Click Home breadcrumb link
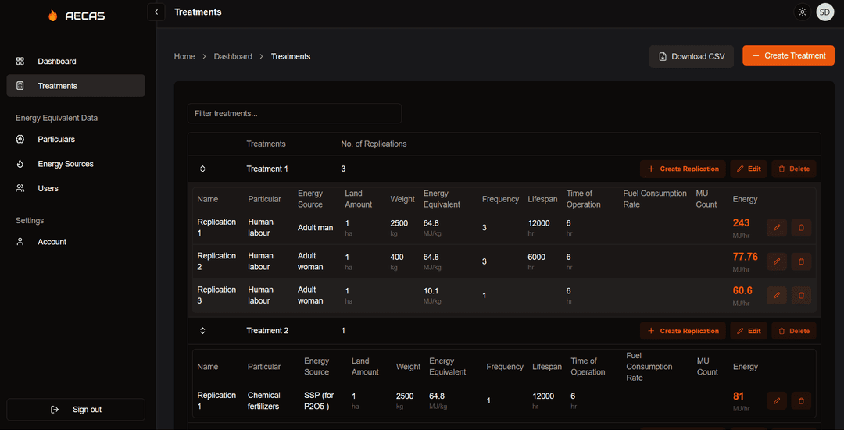844x430 pixels. (184, 56)
